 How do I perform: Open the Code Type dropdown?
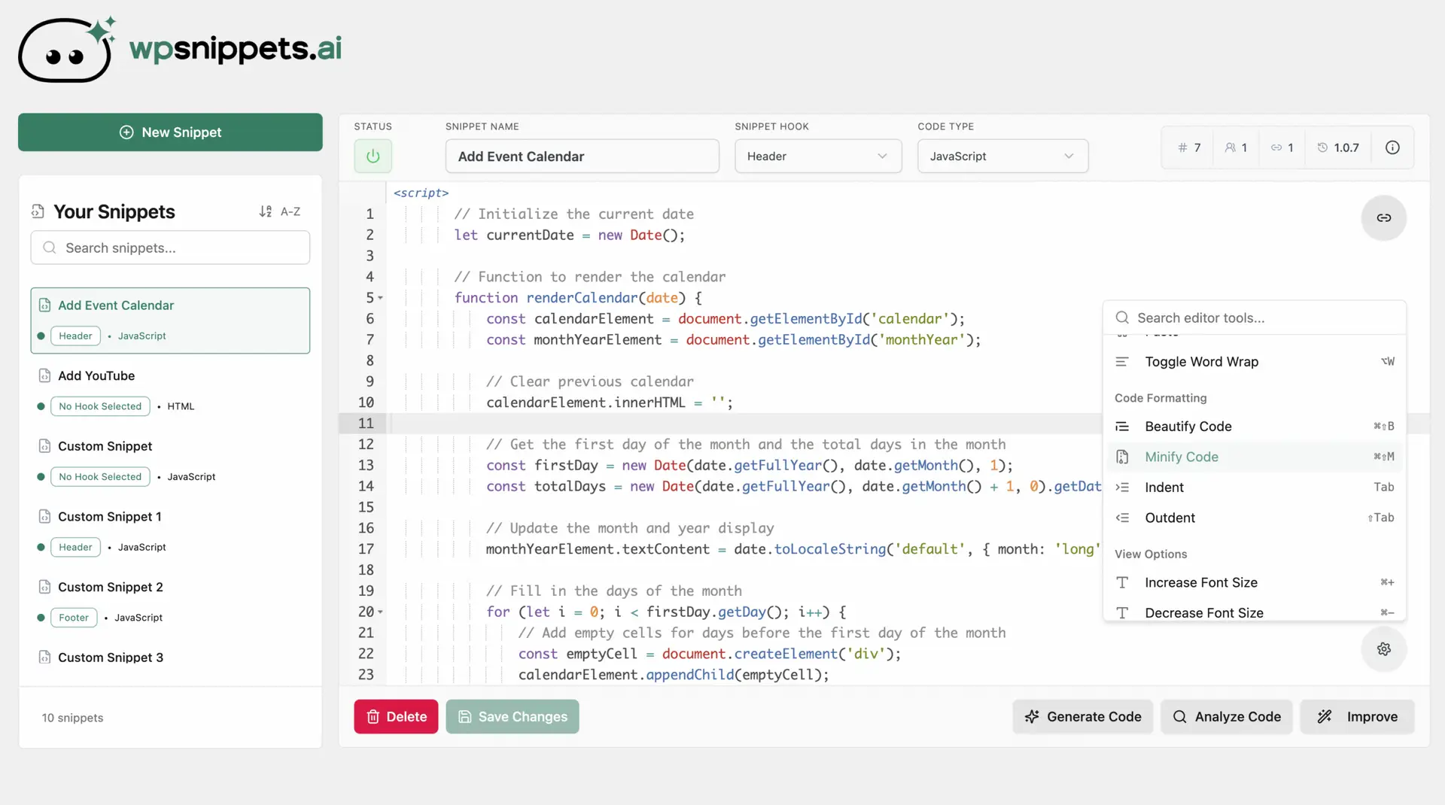1002,156
